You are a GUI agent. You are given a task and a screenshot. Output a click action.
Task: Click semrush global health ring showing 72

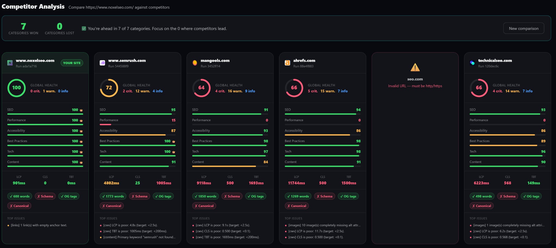tap(109, 88)
